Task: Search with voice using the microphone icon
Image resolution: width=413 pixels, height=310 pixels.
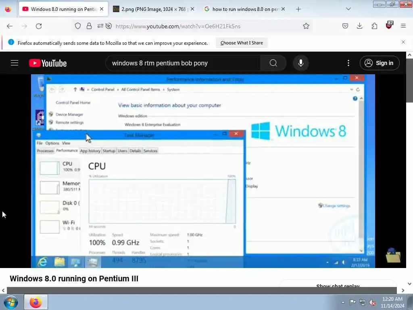Action: 301,63
